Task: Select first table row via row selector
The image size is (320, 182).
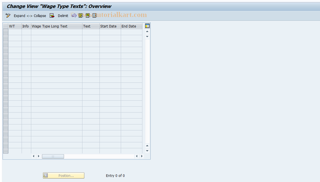Action: [6, 32]
